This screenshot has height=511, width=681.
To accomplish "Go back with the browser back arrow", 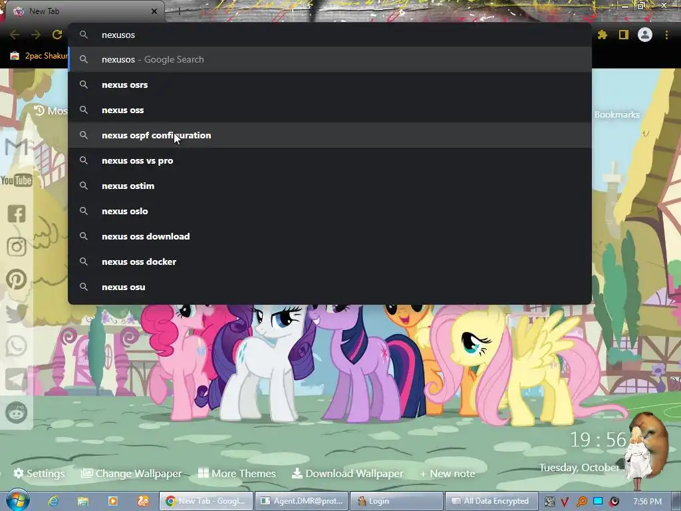I will [15, 35].
